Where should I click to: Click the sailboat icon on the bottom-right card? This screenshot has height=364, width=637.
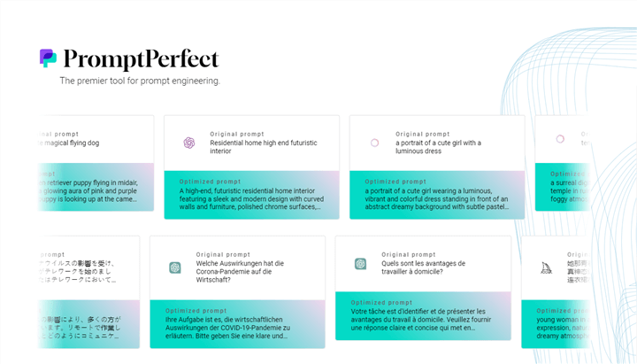[x=546, y=267]
